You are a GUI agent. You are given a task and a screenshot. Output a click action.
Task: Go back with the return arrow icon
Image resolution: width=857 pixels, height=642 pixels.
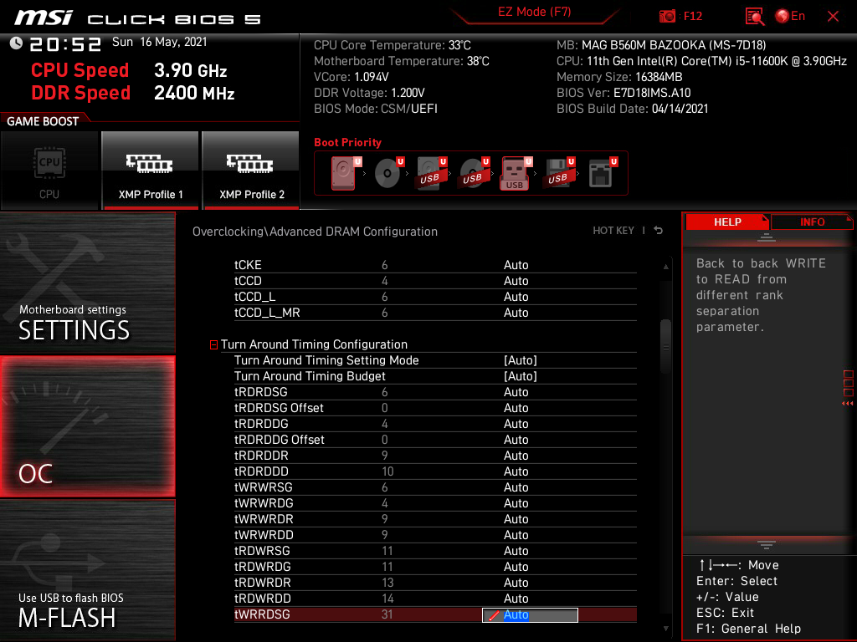click(659, 231)
